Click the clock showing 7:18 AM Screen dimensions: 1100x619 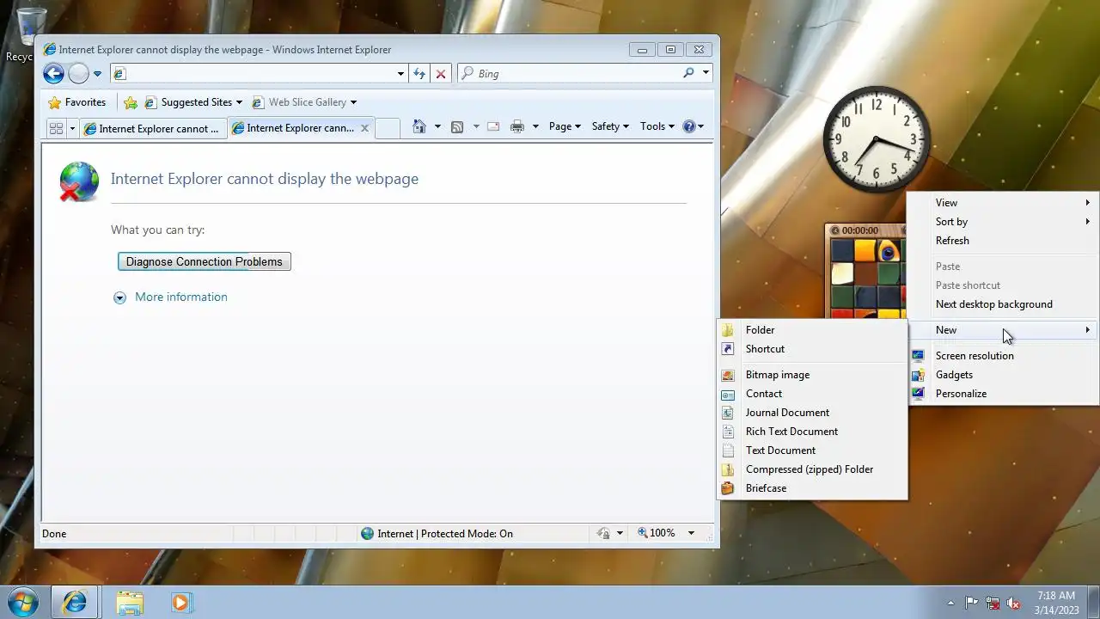1056,603
